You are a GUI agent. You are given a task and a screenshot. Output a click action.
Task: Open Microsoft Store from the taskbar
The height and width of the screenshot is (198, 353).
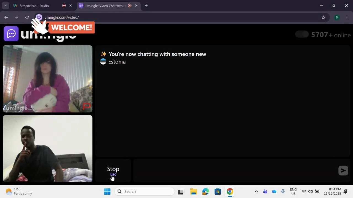[x=218, y=191]
